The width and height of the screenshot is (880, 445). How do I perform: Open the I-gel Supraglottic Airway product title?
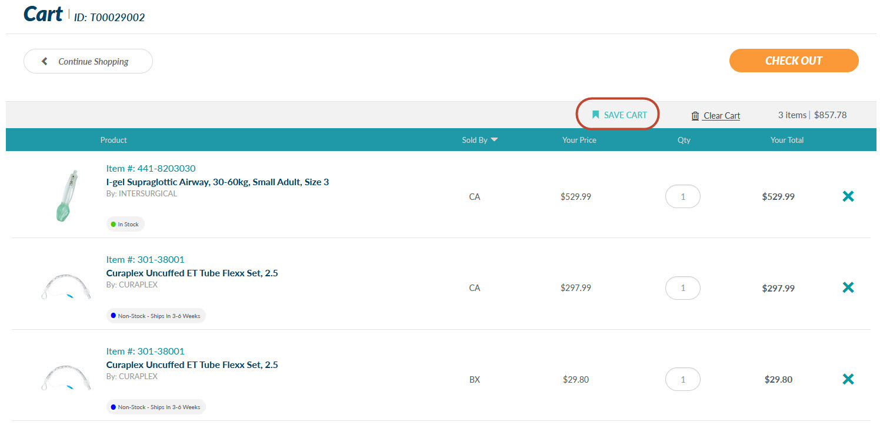coord(218,182)
